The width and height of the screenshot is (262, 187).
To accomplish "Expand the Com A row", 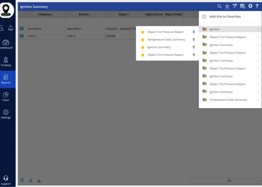I will coord(22,36).
